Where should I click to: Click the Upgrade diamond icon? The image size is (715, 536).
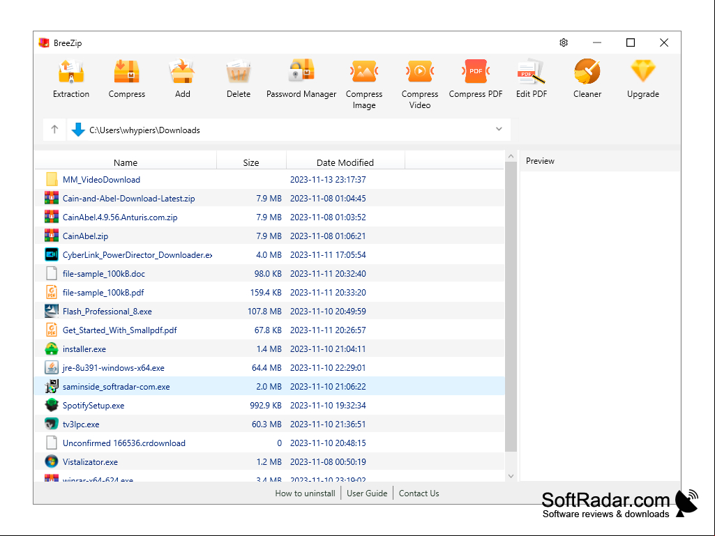pyautogui.click(x=643, y=71)
